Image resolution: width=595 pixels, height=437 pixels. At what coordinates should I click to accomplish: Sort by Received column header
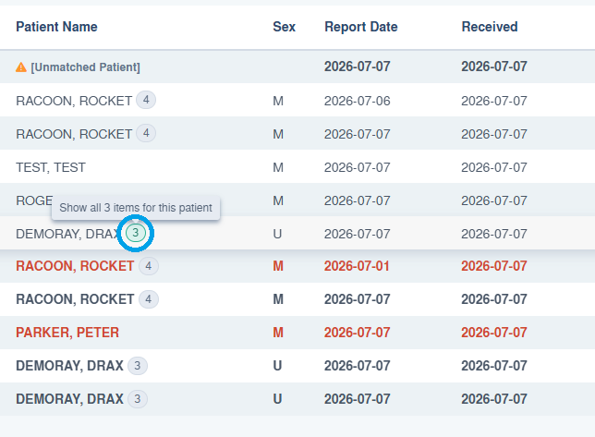tap(490, 27)
